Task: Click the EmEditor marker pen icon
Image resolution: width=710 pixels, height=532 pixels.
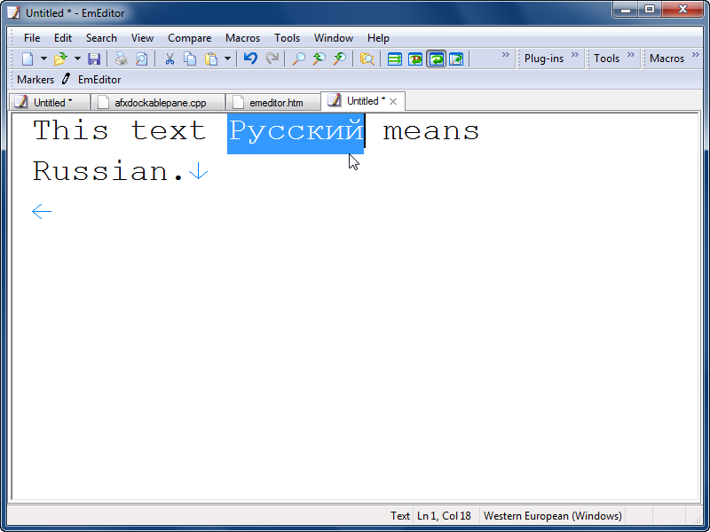Action: tap(66, 79)
